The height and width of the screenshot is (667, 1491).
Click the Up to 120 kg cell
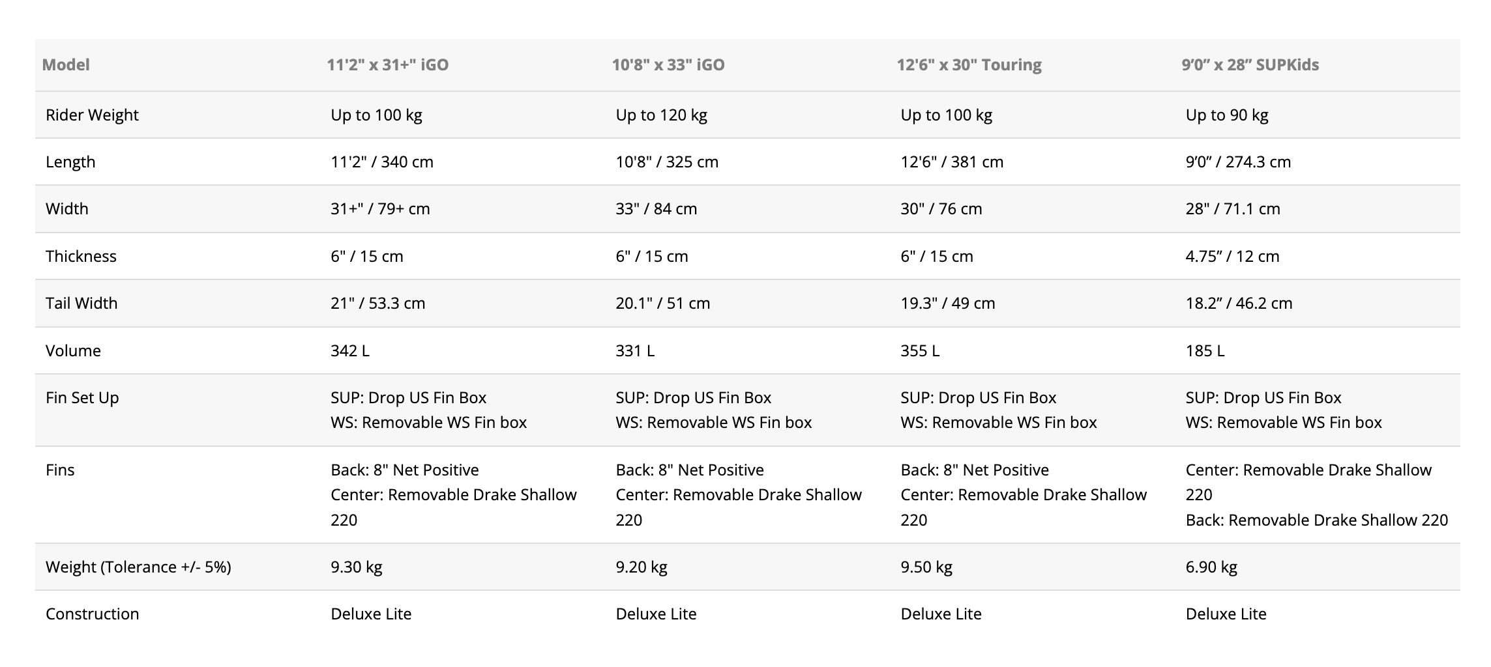661,115
